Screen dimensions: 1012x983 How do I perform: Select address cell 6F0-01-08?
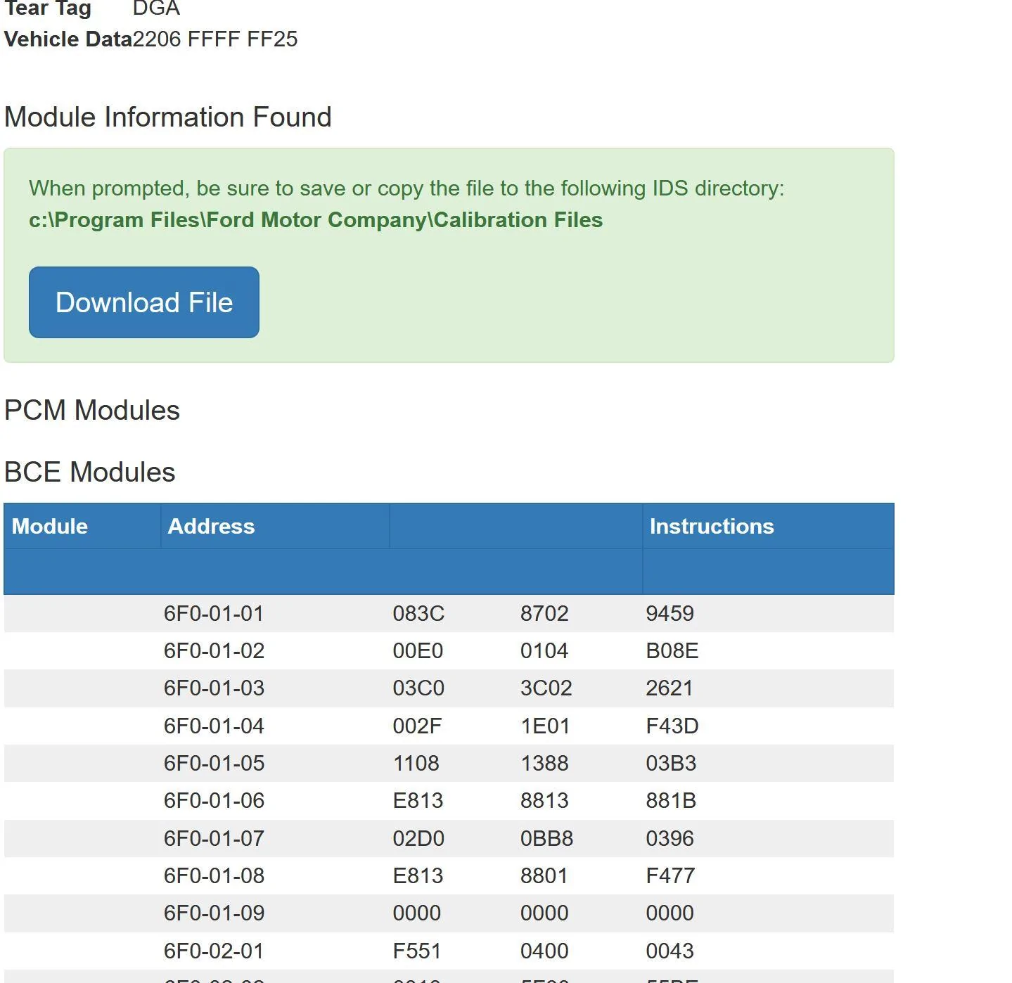point(214,875)
